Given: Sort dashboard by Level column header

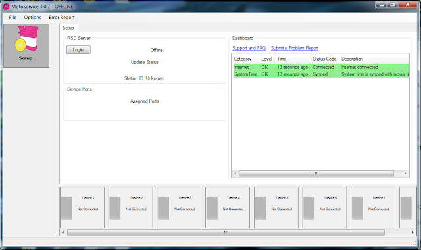Looking at the screenshot, I should 266,59.
